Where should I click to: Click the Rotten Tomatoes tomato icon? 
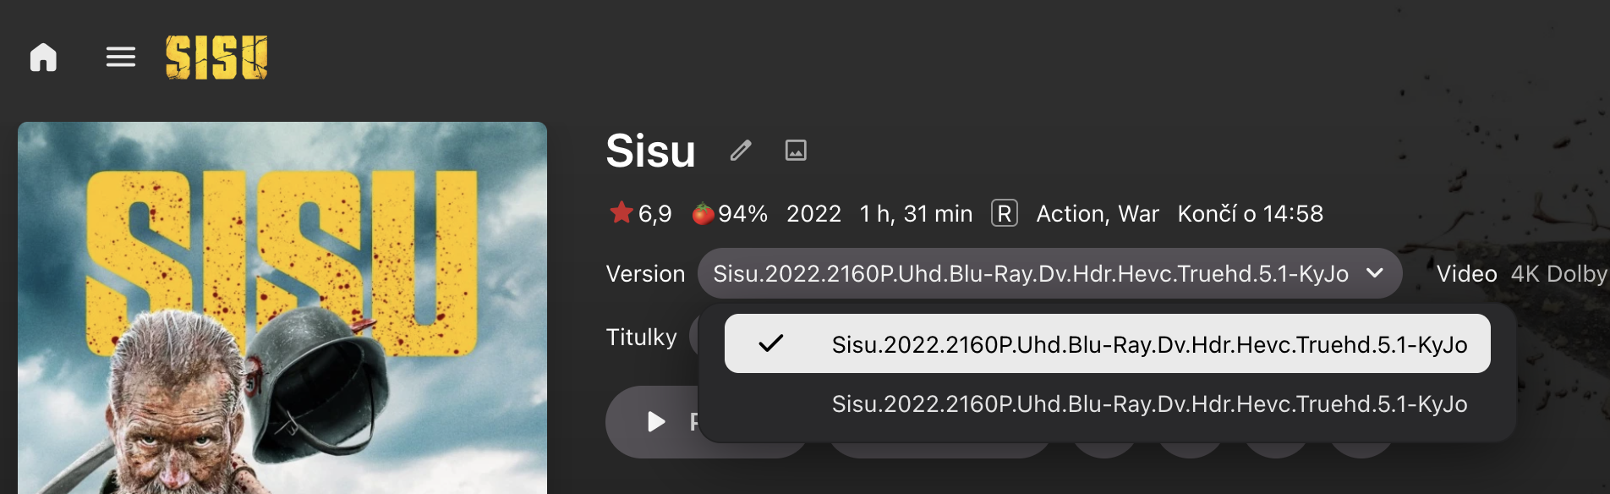coord(703,213)
